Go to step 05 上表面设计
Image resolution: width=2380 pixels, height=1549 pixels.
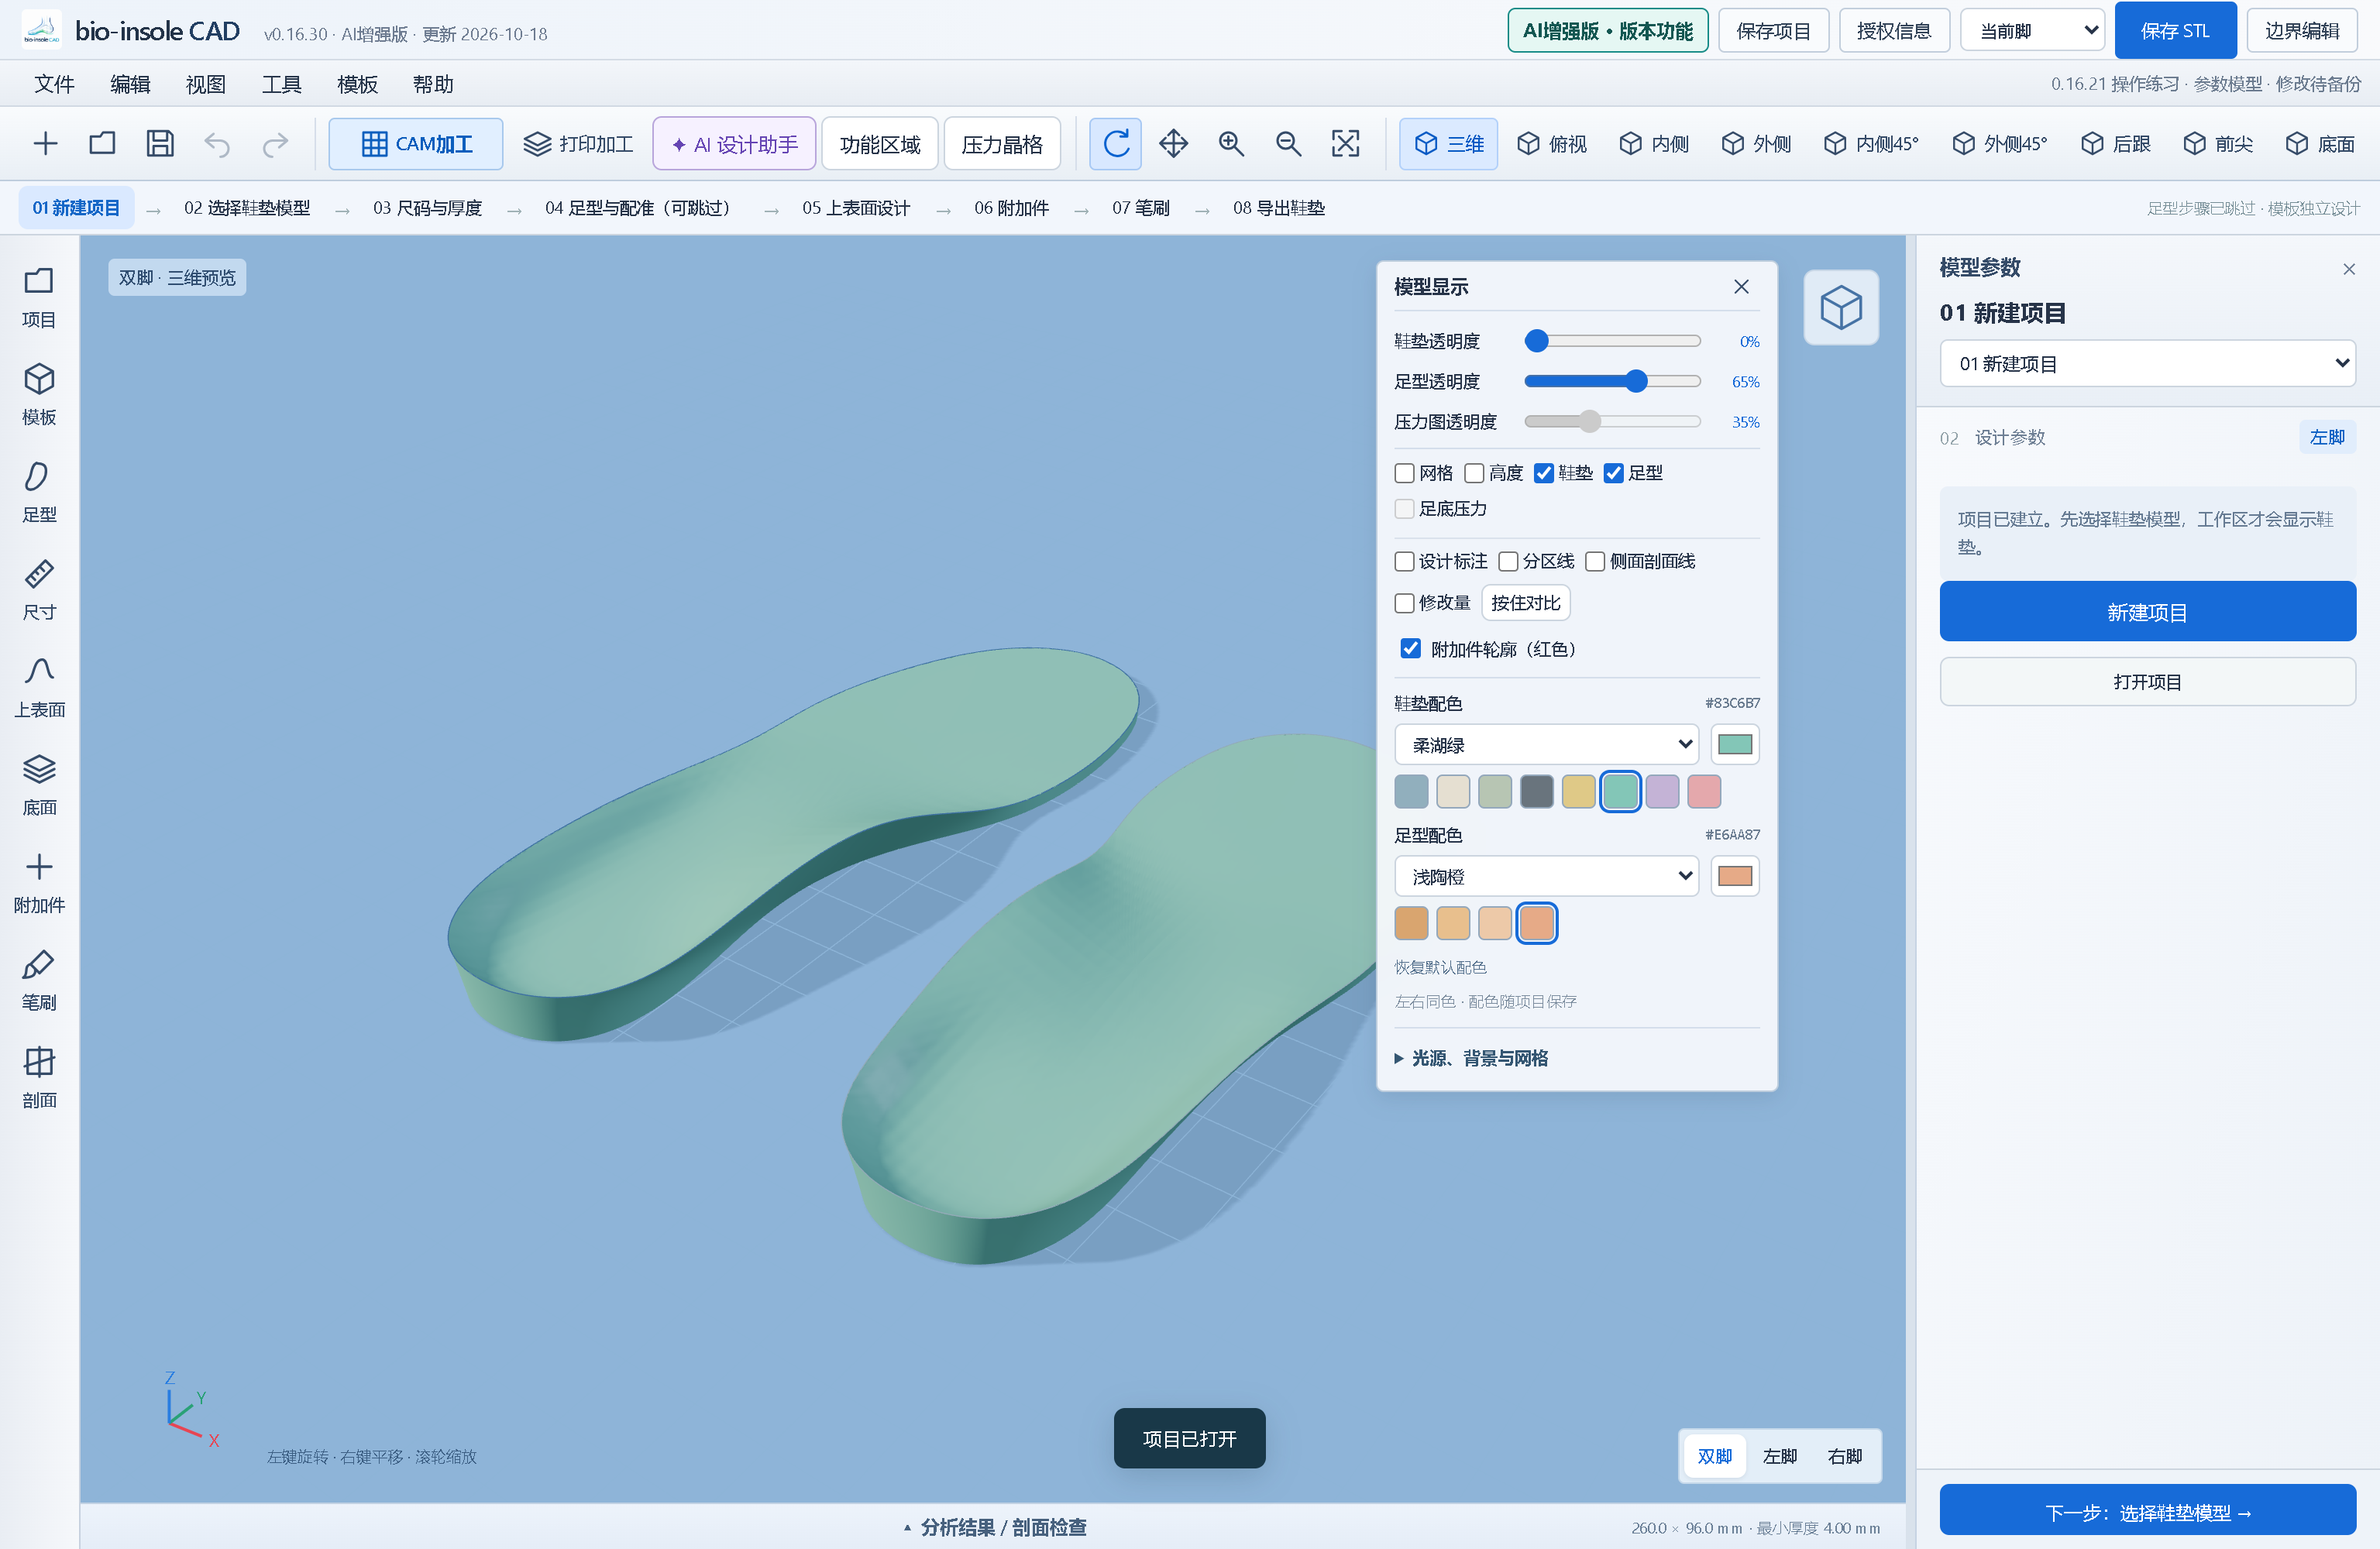(x=856, y=208)
